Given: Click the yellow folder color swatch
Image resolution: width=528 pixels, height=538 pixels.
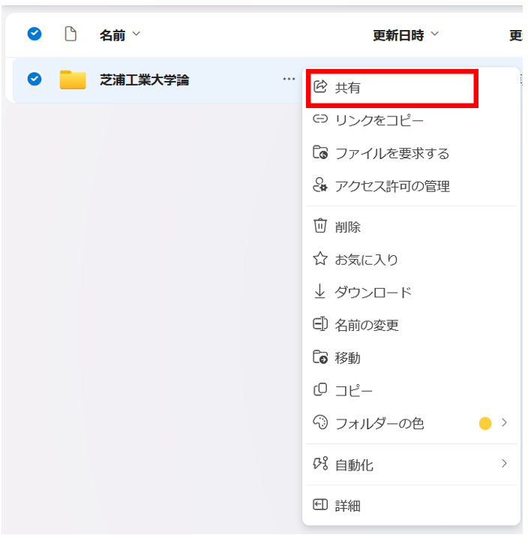Looking at the screenshot, I should click(485, 423).
